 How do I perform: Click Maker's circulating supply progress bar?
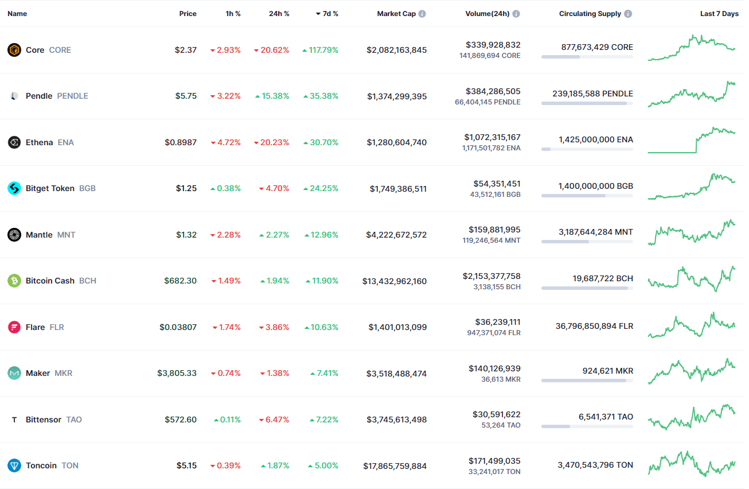pos(587,381)
